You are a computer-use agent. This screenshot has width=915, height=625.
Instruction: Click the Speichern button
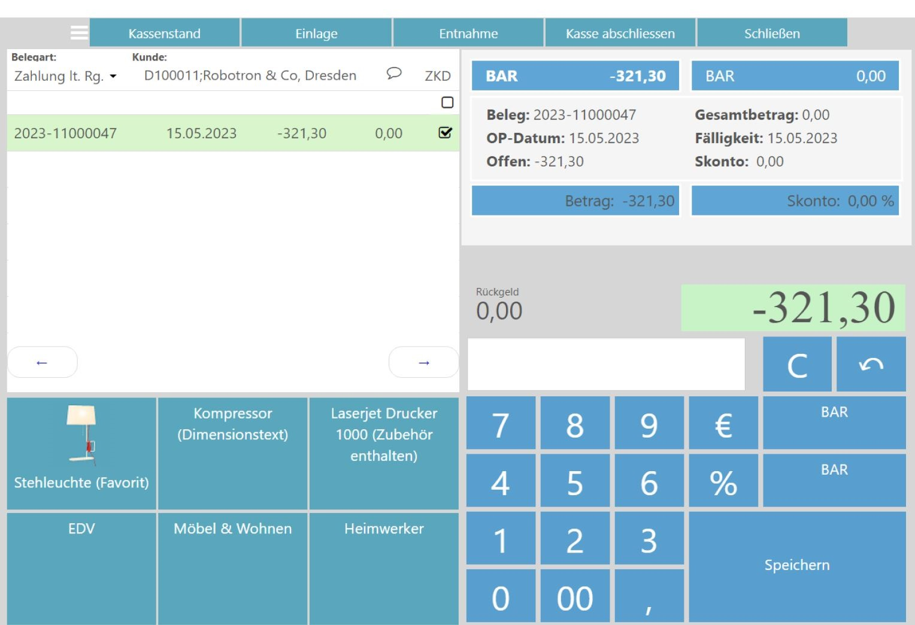796,566
